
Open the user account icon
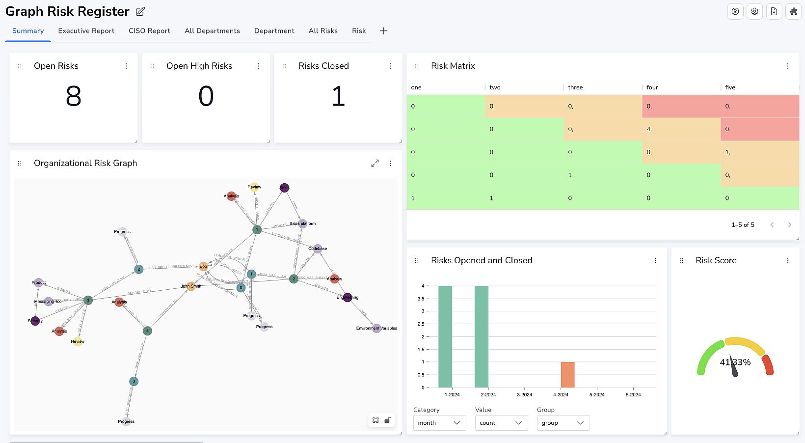pyautogui.click(x=735, y=11)
